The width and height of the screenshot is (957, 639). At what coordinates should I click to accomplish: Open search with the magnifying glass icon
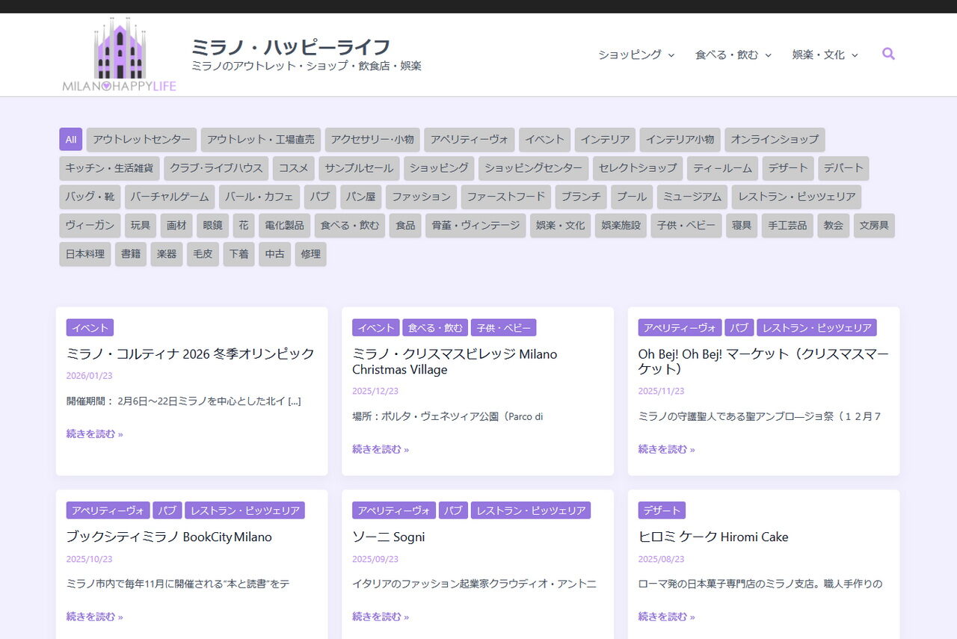point(888,54)
